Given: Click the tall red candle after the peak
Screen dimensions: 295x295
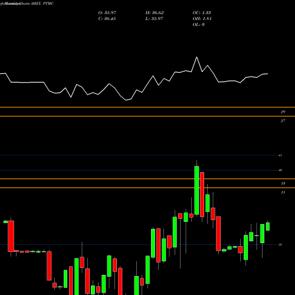Looking at the screenshot, I should 202,195.
